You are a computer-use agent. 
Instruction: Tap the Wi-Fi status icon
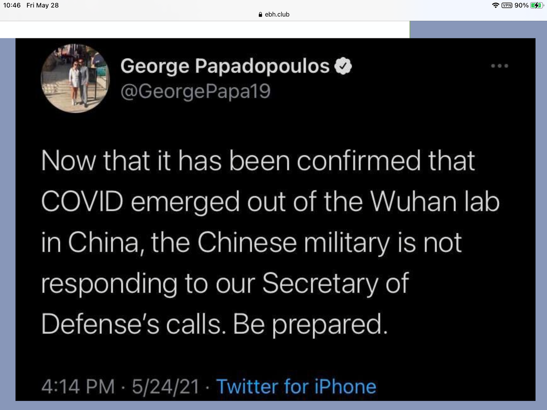coord(496,6)
